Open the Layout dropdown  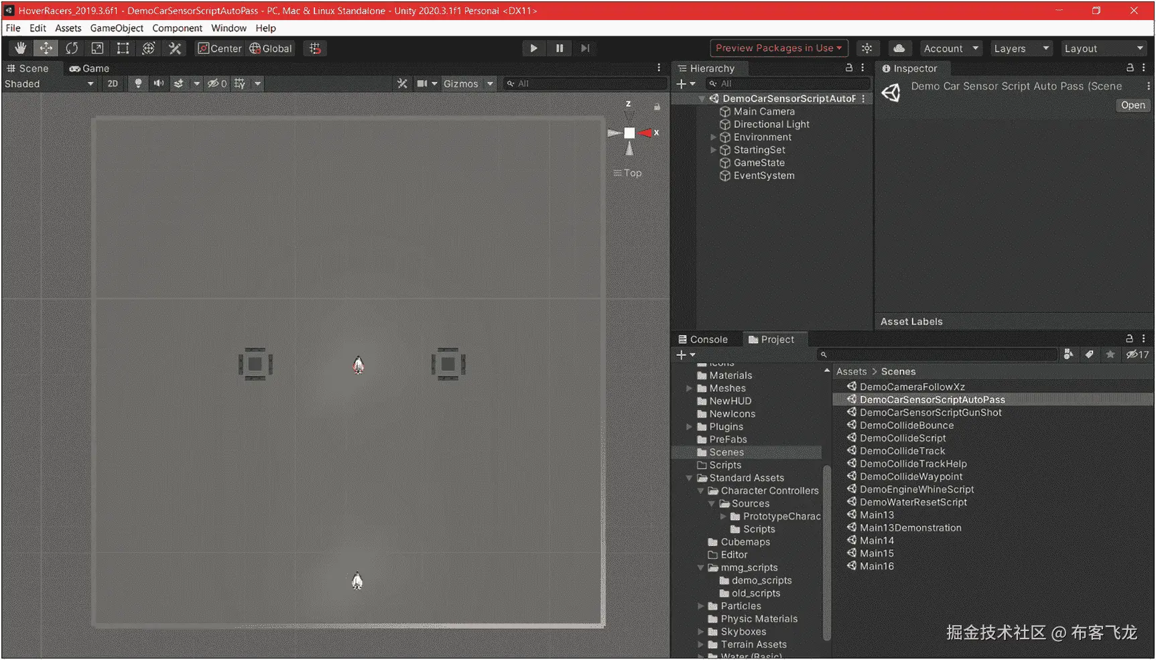(x=1103, y=48)
